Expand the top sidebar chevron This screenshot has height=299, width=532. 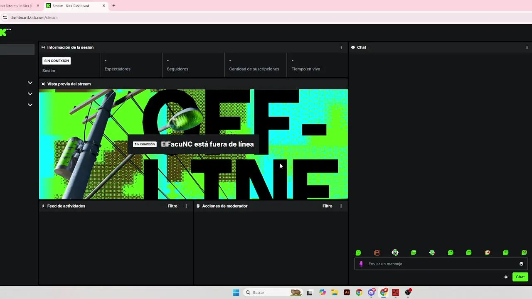(x=30, y=83)
